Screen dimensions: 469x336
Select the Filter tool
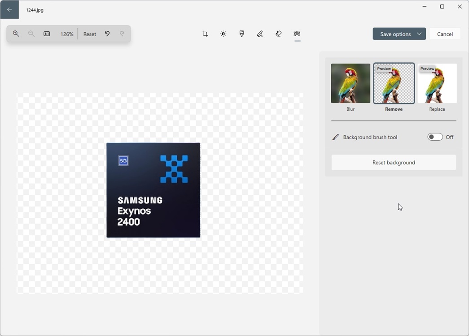(241, 34)
